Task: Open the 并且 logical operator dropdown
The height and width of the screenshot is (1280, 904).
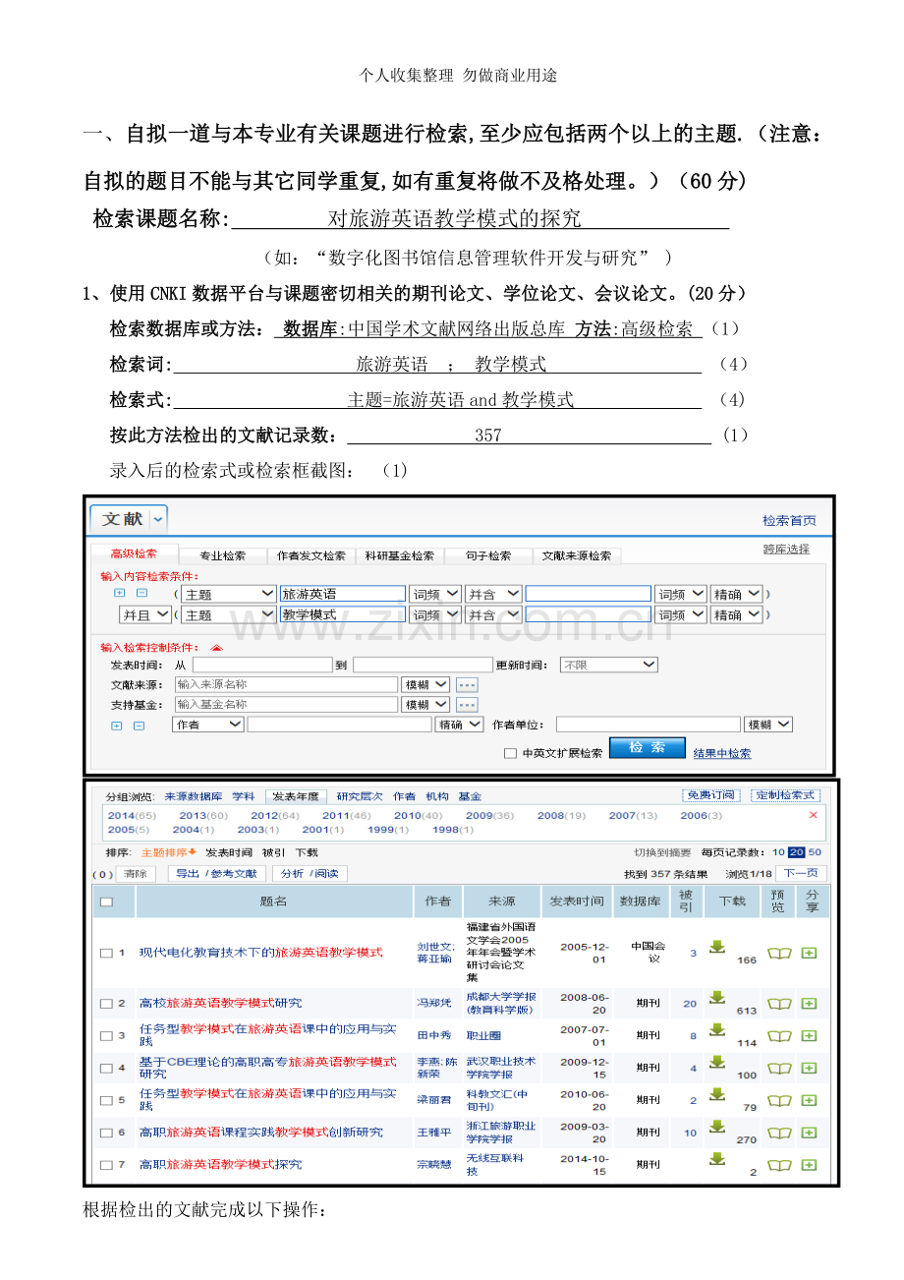Action: coord(144,614)
